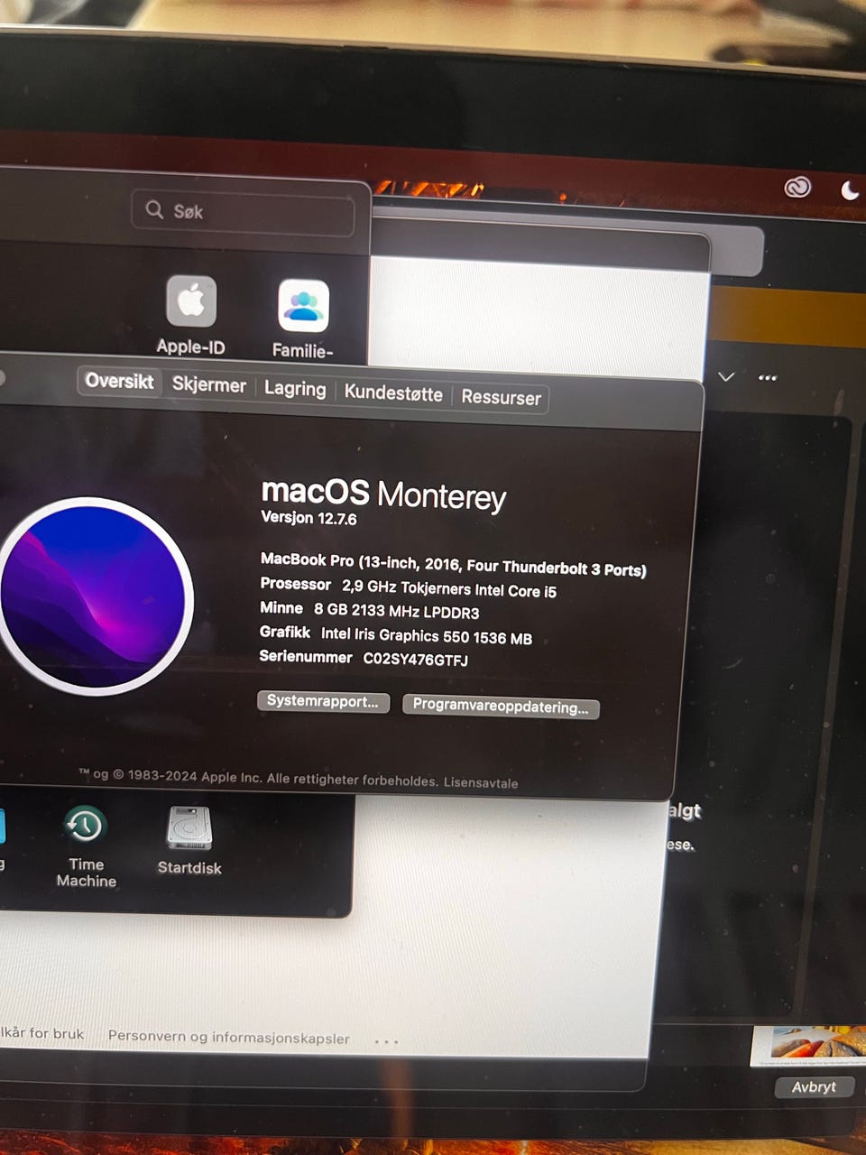
Task: Click the Versjon 12.7.6 text
Action: 309,518
